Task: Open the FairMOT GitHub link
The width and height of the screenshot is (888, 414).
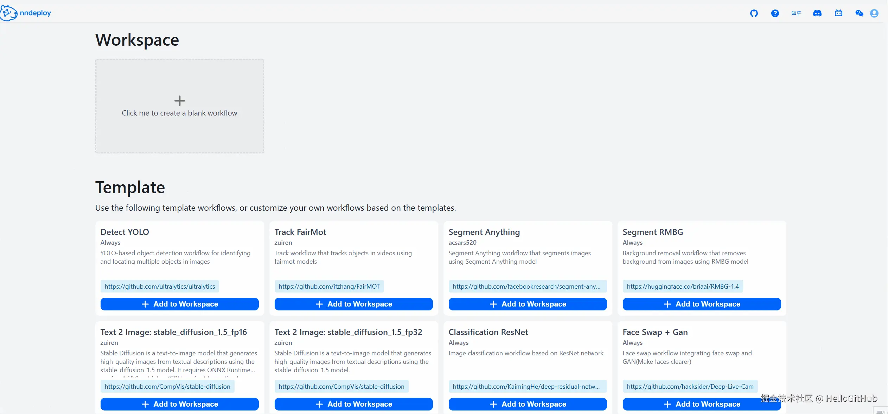Action: coord(329,287)
